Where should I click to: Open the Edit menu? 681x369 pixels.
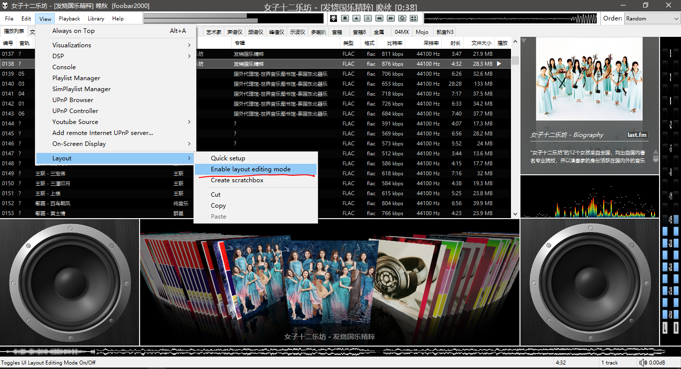click(x=26, y=18)
